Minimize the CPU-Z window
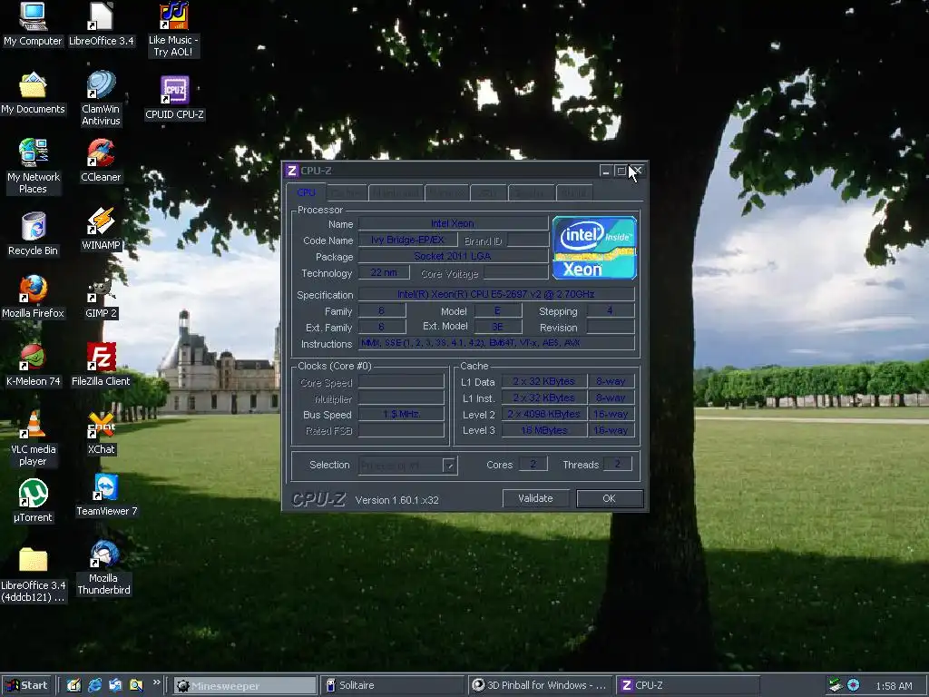 pos(605,171)
